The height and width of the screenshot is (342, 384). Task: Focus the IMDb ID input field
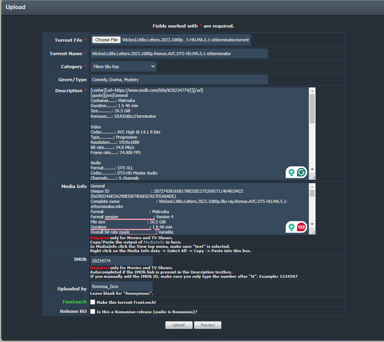(x=121, y=260)
